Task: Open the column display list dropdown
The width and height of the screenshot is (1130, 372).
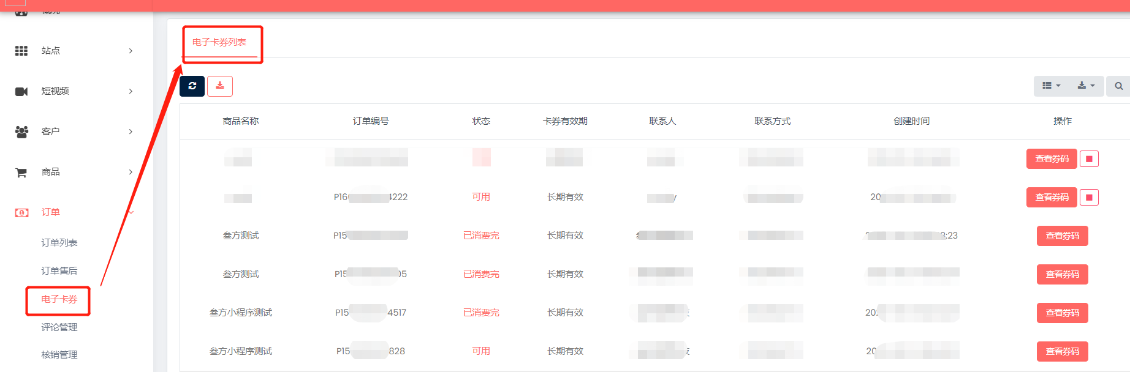Action: [x=1051, y=86]
